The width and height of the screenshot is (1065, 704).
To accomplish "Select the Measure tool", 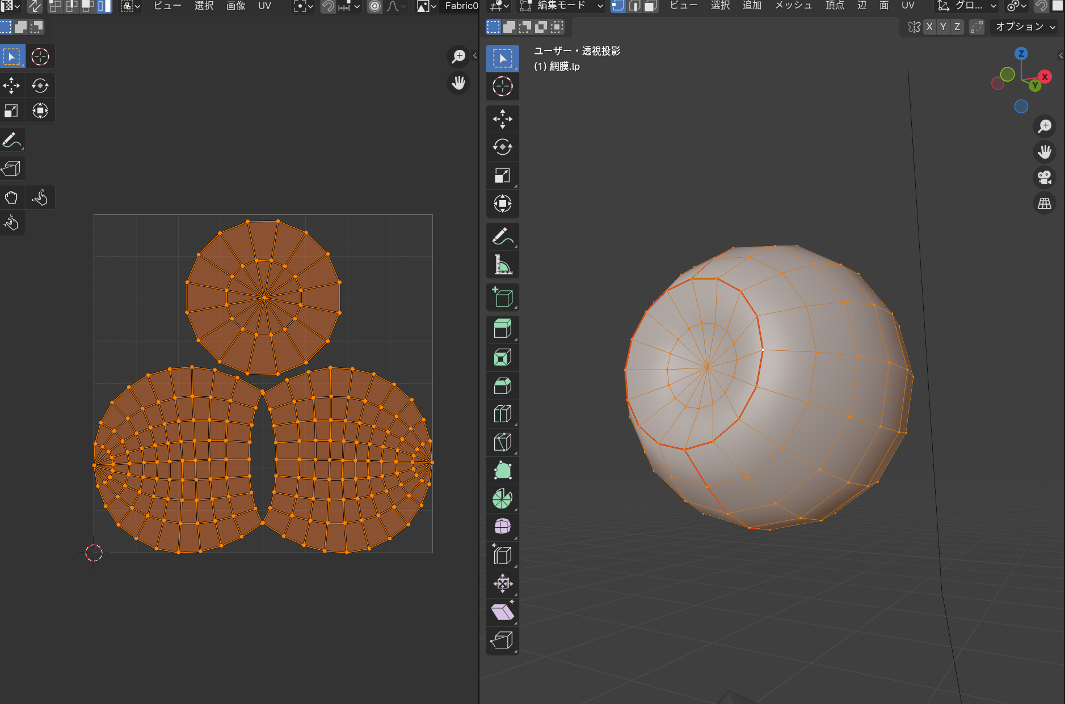I will [502, 265].
